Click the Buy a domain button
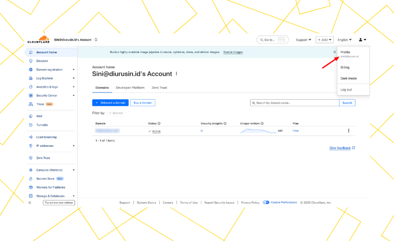This screenshot has width=394, height=241. (x=143, y=102)
